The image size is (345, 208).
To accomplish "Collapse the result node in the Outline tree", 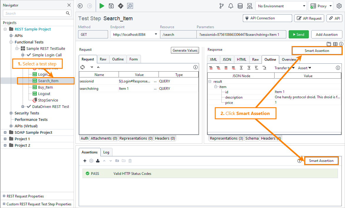I will tap(210, 81).
